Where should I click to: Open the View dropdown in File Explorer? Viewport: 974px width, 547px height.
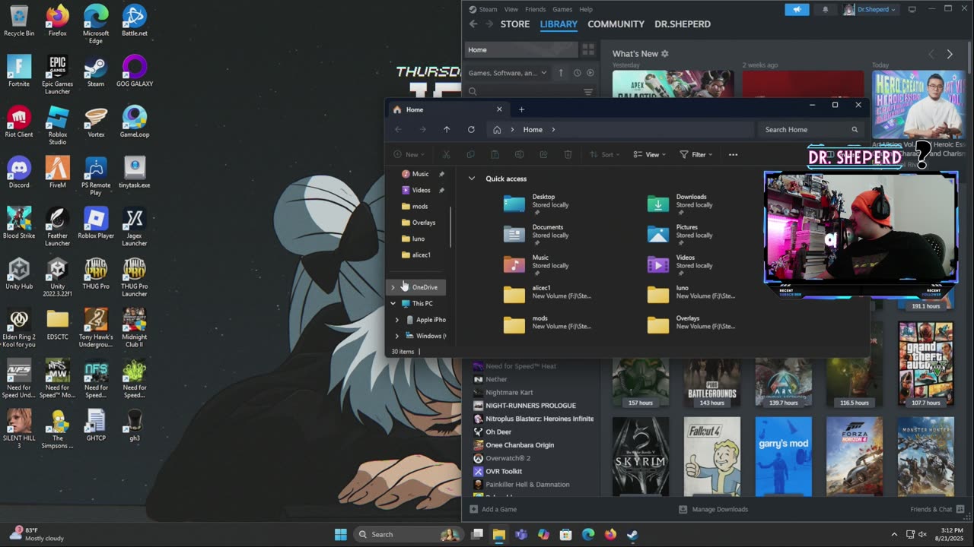pyautogui.click(x=650, y=154)
